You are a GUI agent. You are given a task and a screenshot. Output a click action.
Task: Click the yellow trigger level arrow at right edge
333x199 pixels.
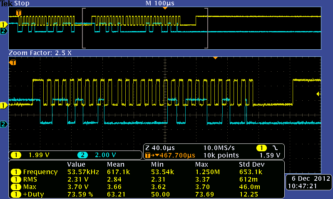coord(318,94)
